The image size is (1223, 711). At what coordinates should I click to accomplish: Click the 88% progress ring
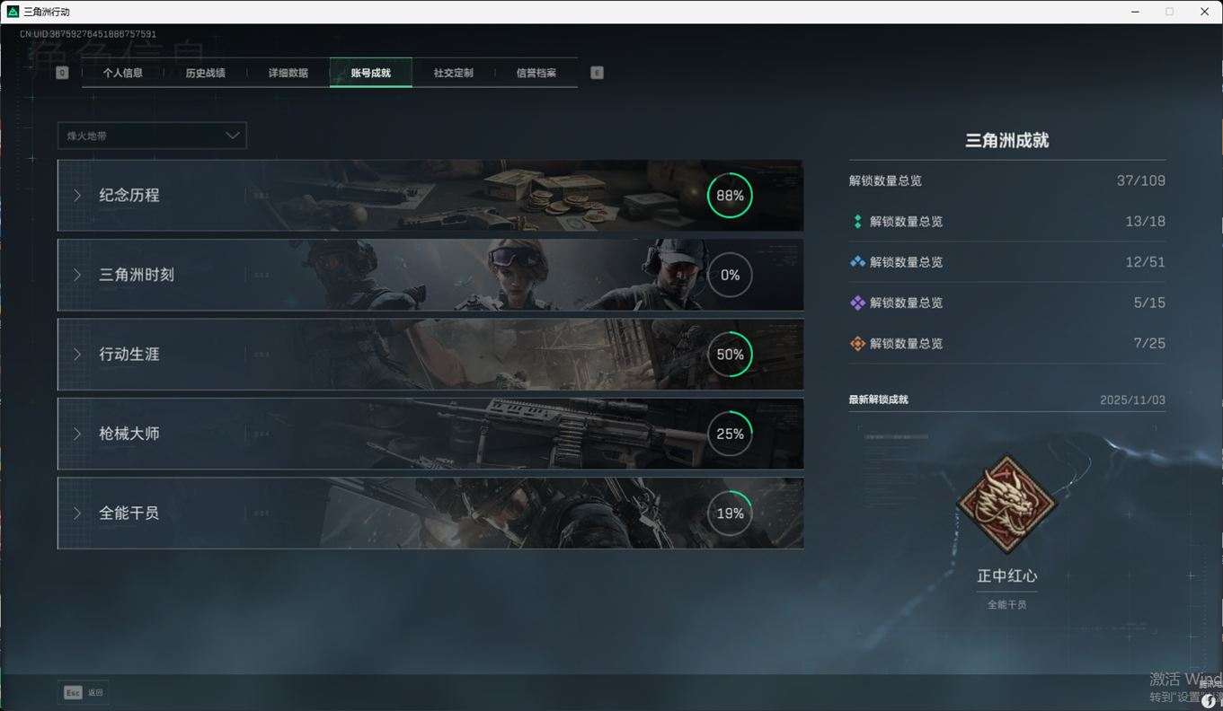(x=730, y=196)
